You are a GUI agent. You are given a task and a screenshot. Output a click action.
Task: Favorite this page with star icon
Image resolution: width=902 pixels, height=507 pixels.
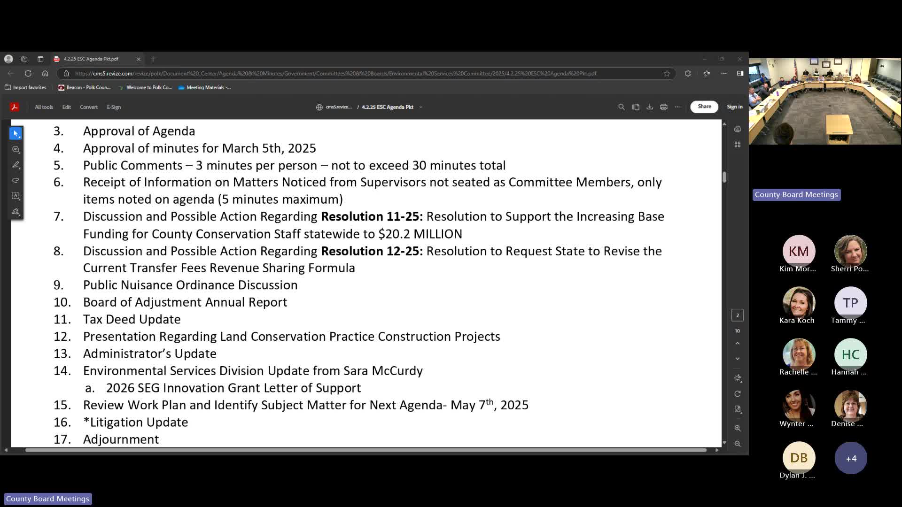(x=667, y=74)
